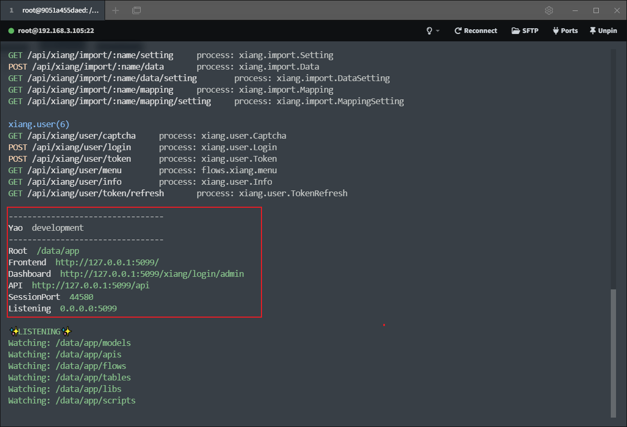This screenshot has height=427, width=627.
Task: Click the API url http://127.0.0.1:5099/api
Action: click(x=91, y=285)
